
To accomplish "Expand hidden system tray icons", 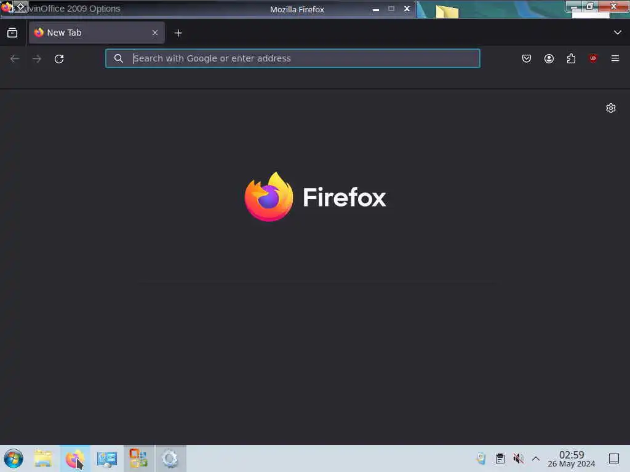I will click(536, 458).
